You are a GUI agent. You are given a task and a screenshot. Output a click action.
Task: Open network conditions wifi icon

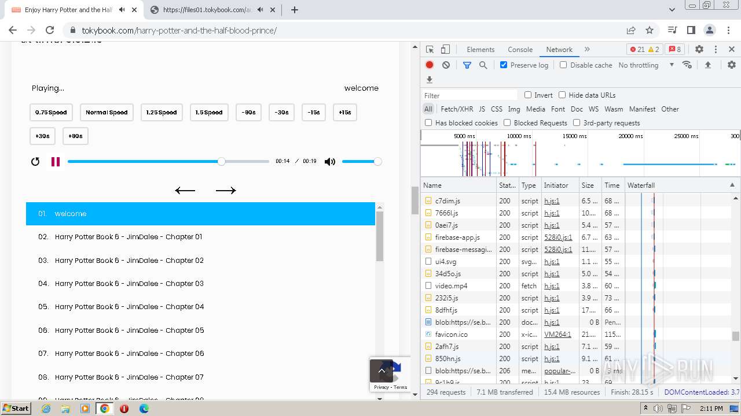pos(687,65)
